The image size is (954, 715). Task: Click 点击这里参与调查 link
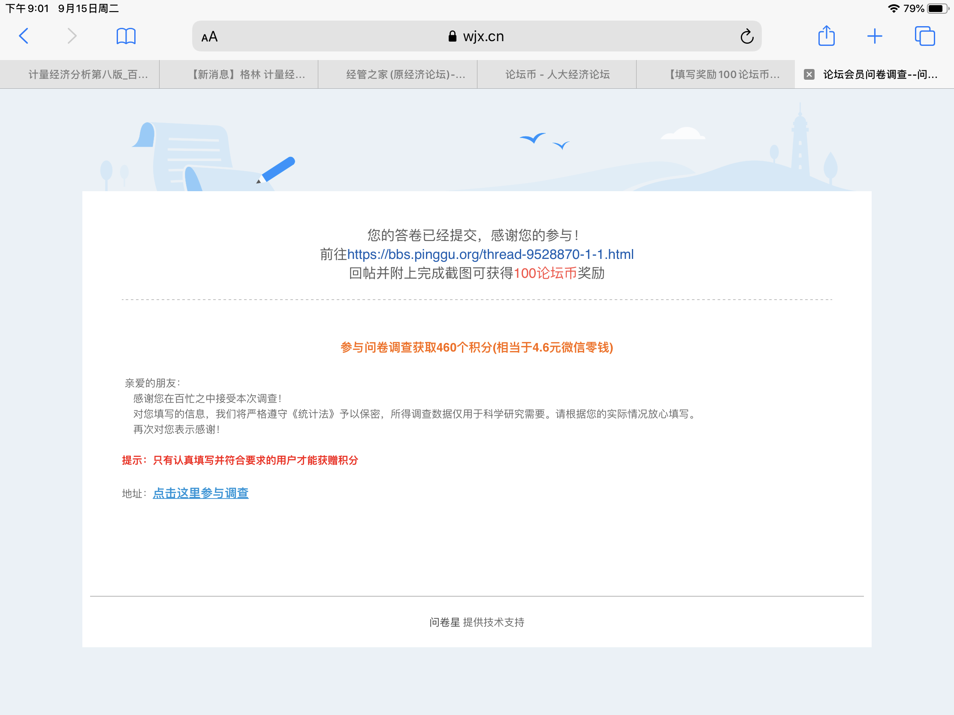tap(201, 493)
